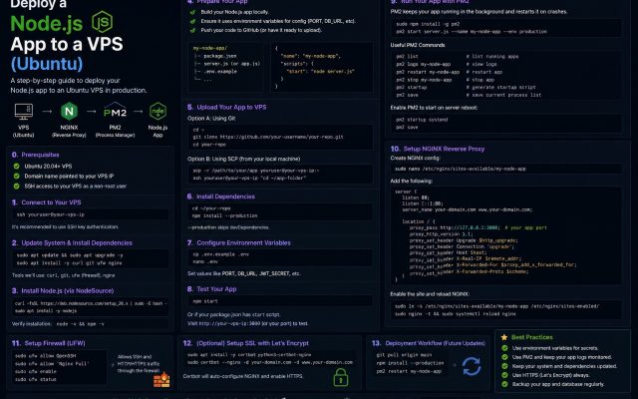Viewport: 638px width, 399px height.
Task: Click the 'npm start' code block
Action: pos(279,301)
